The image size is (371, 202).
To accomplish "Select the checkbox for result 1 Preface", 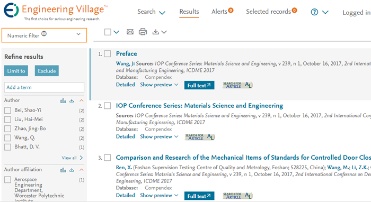I will point(108,54).
